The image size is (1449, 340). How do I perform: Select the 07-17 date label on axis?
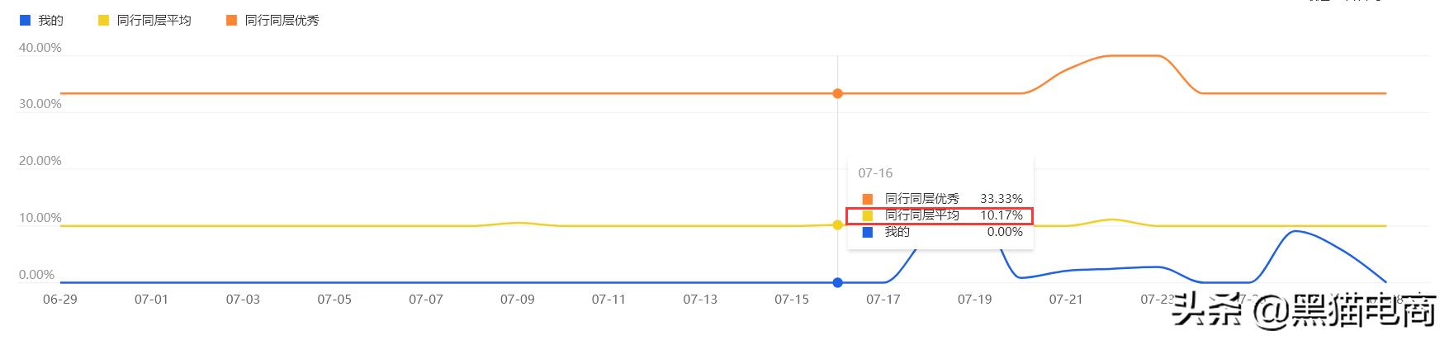pos(883,300)
